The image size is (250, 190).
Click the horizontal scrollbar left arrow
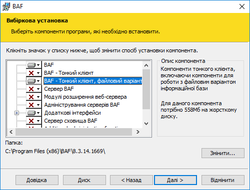point(11,132)
